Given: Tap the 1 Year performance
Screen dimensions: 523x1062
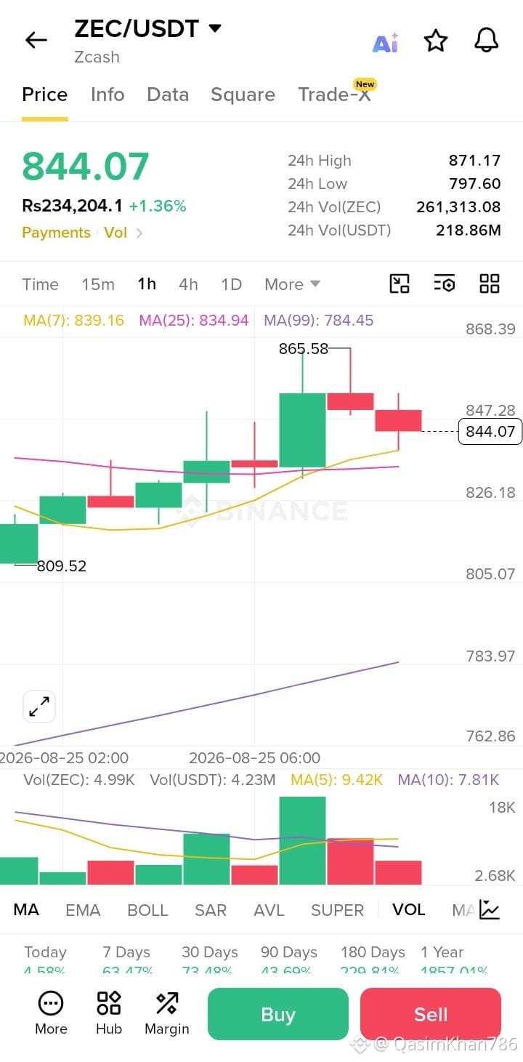Looking at the screenshot, I should tap(454, 960).
